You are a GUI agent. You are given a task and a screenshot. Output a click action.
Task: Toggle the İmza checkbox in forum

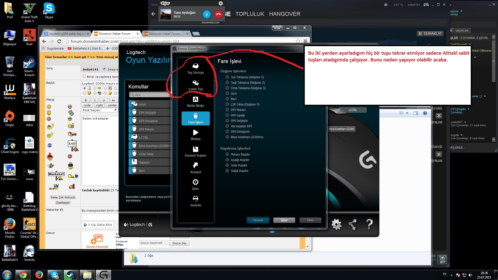104,69
